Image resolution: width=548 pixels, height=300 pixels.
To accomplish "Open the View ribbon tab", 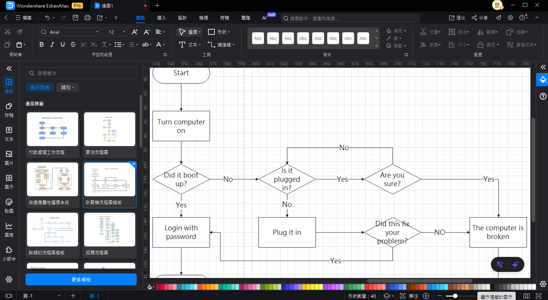I will coord(204,18).
